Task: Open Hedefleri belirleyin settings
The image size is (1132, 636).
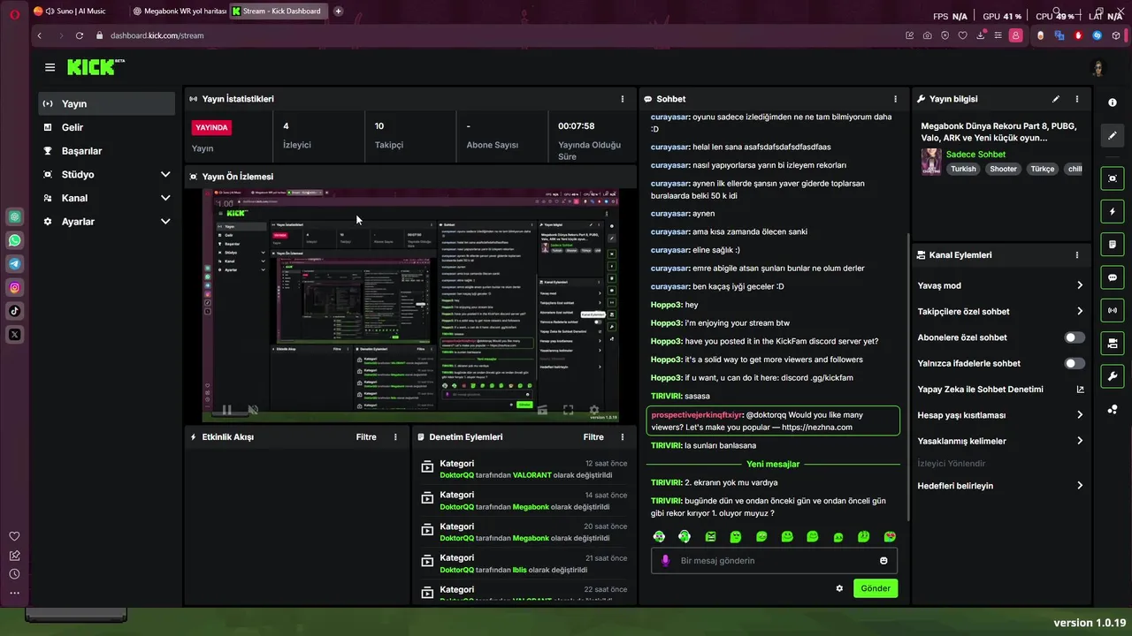Action: point(1000,486)
